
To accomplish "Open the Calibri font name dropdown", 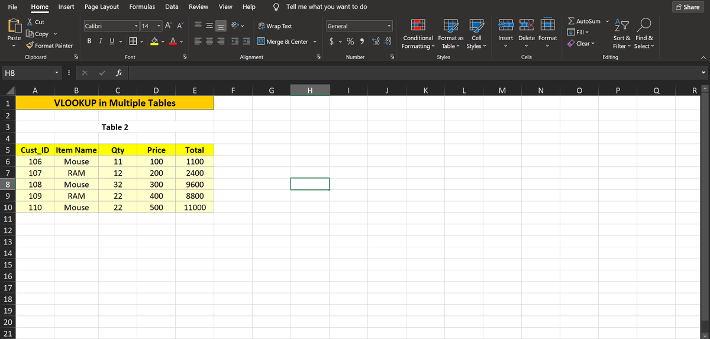I will point(137,26).
